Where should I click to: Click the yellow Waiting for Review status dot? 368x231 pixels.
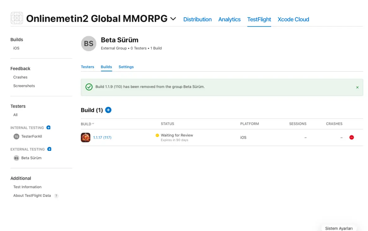(x=157, y=135)
